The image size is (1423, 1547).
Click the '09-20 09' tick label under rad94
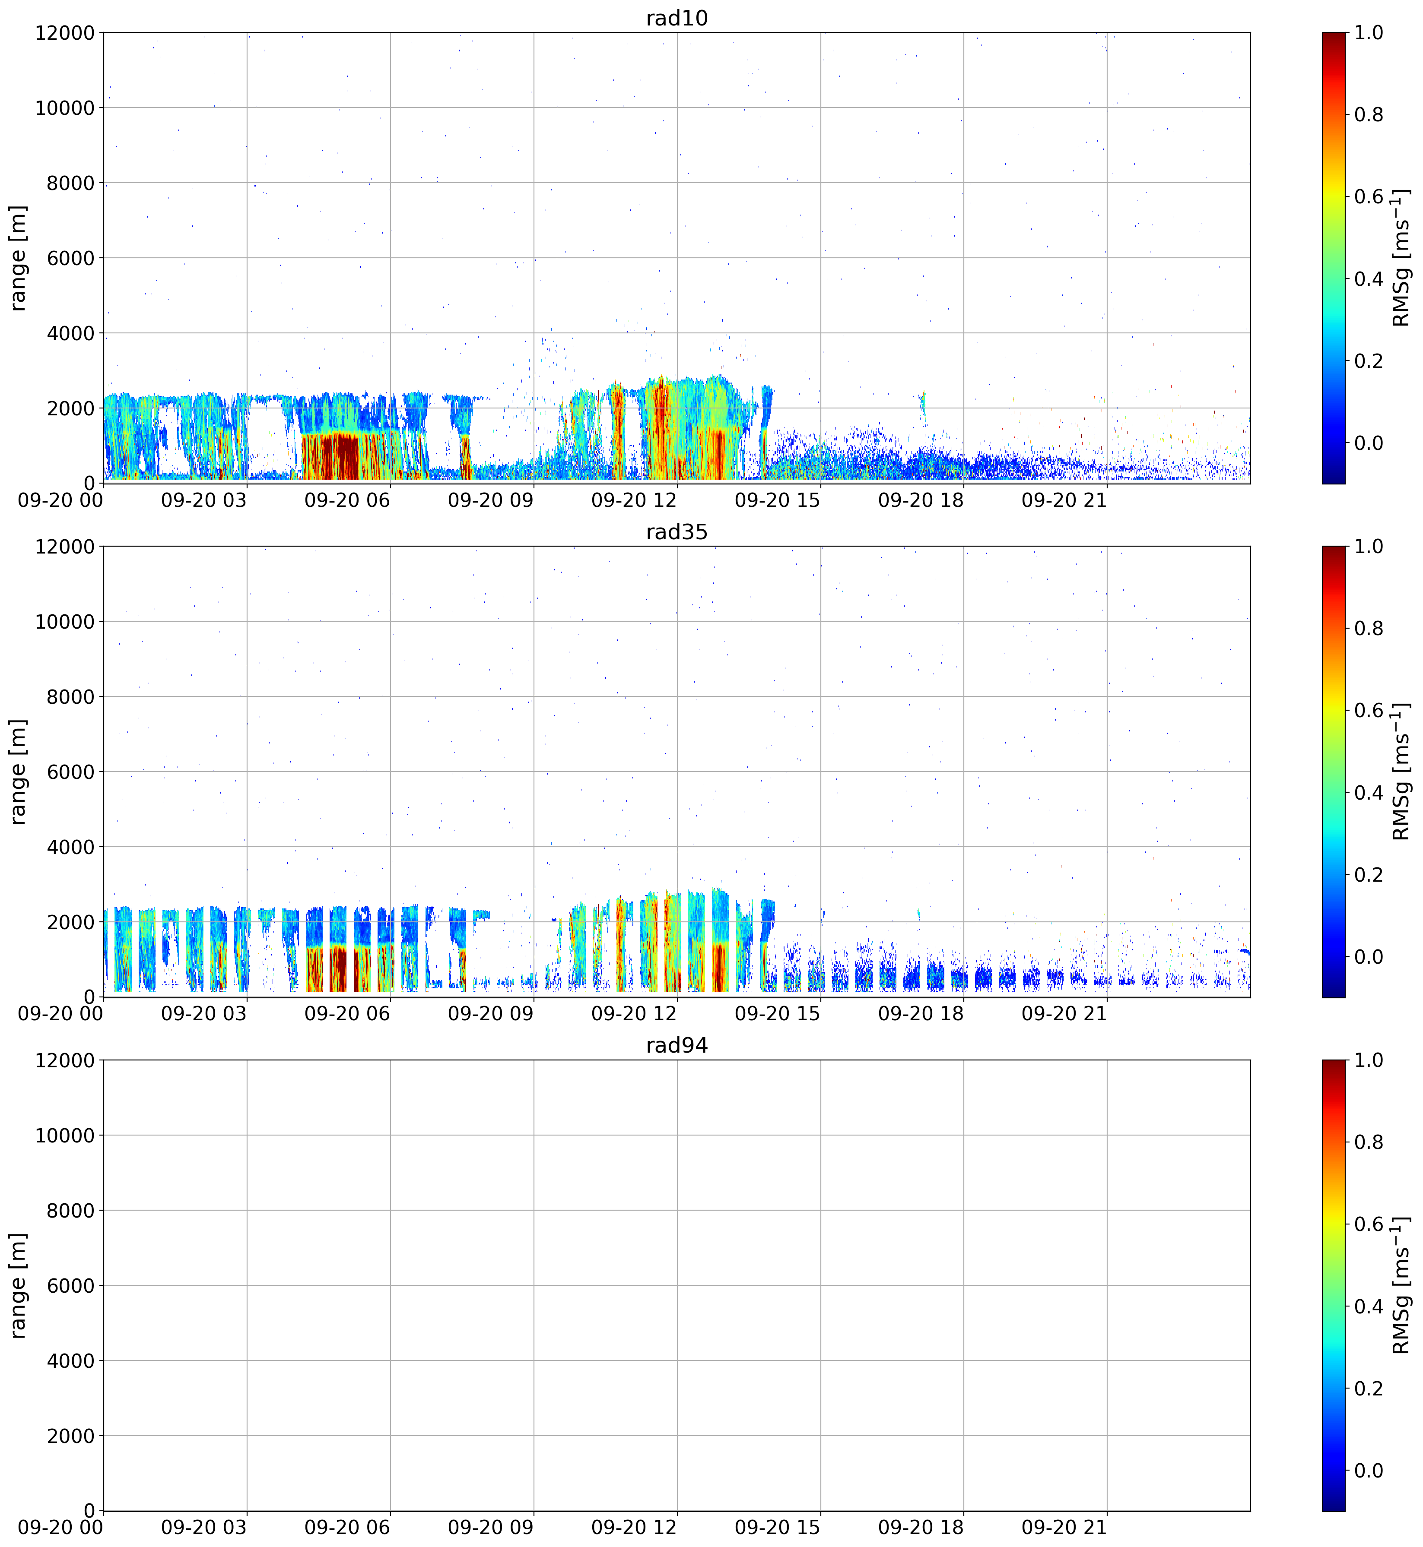490,1528
